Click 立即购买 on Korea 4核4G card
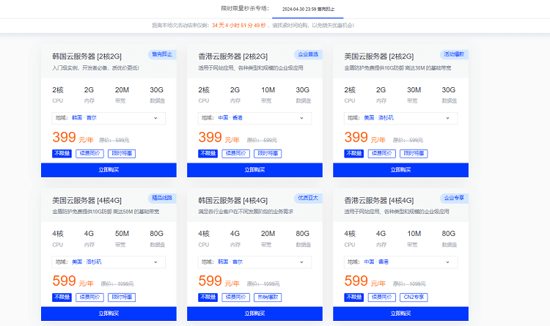 pos(254,314)
